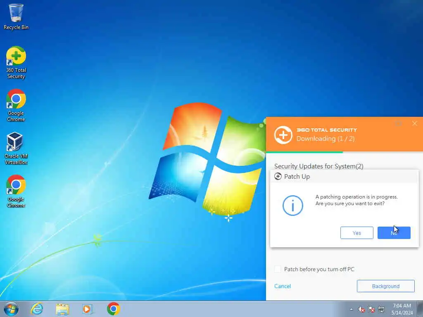Image resolution: width=423 pixels, height=317 pixels.
Task: Open the lower Google Chrome desktop shortcut
Action: click(x=16, y=192)
